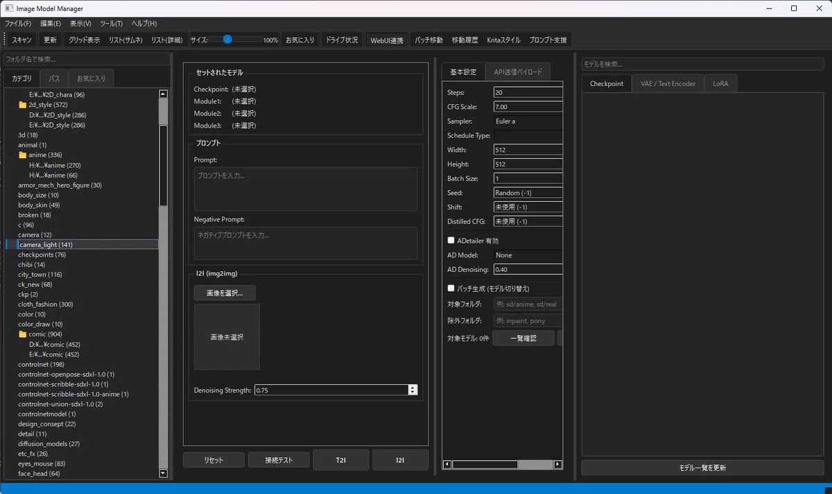The height and width of the screenshot is (494, 832).
Task: Click the リセット button
Action: (214, 460)
